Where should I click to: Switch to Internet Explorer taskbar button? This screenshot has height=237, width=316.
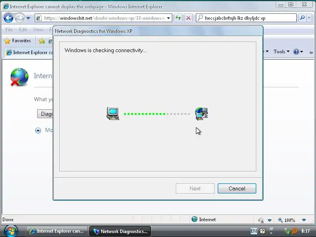(57, 231)
